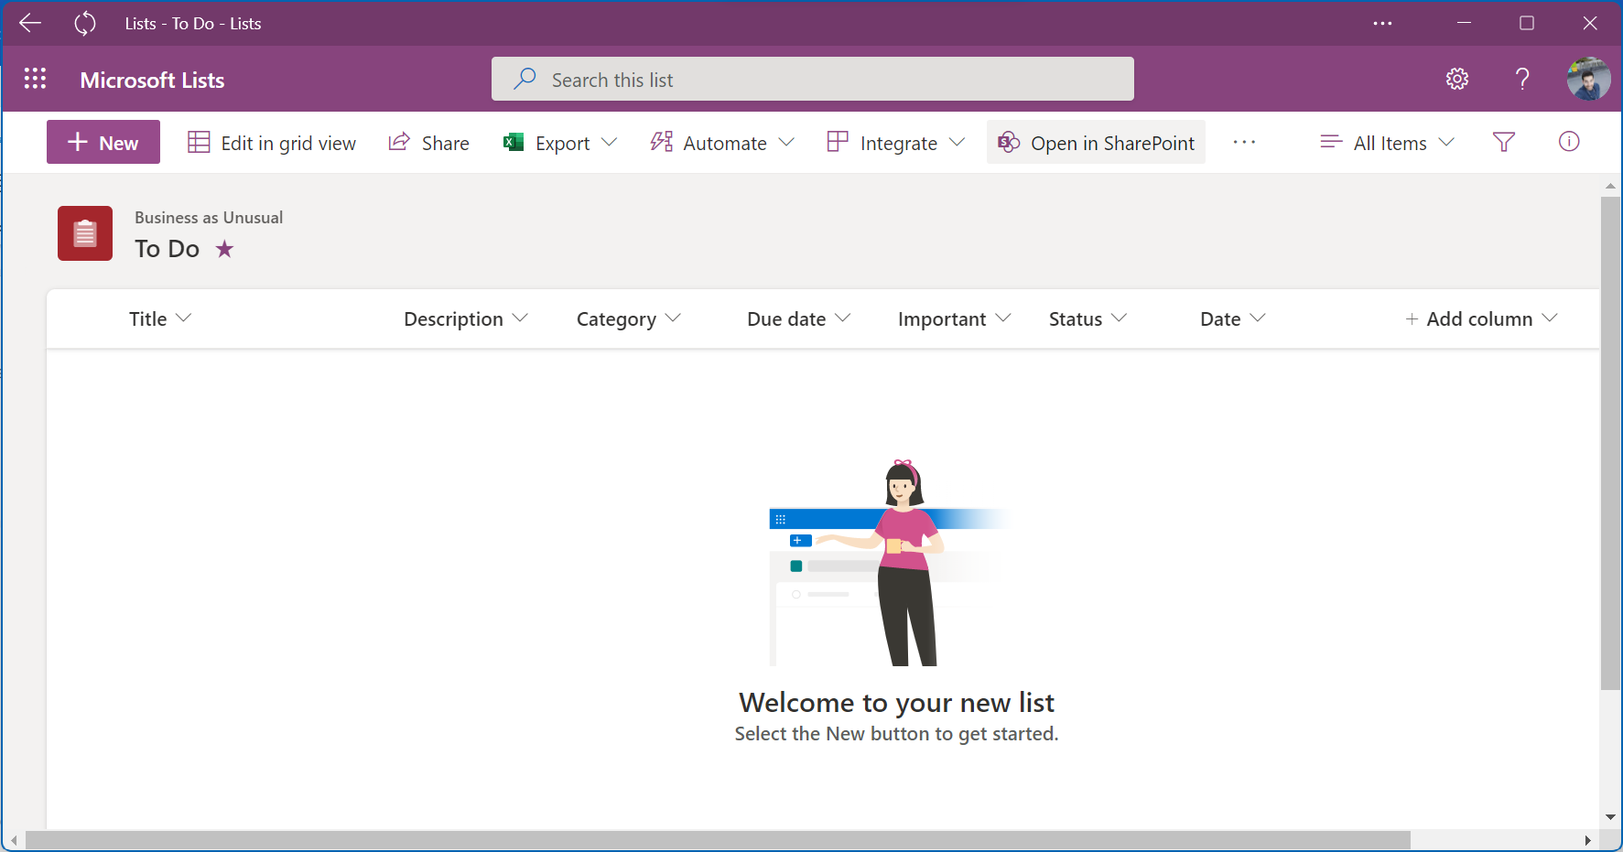
Task: Expand the Add column dropdown
Action: [1480, 318]
